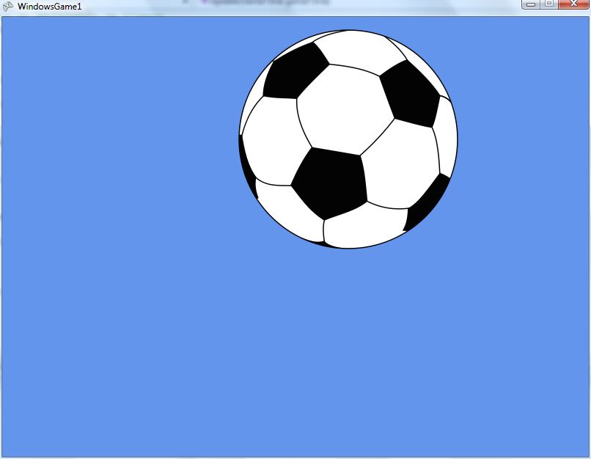
Task: Click the white panel at bottom of ball
Action: point(364,227)
